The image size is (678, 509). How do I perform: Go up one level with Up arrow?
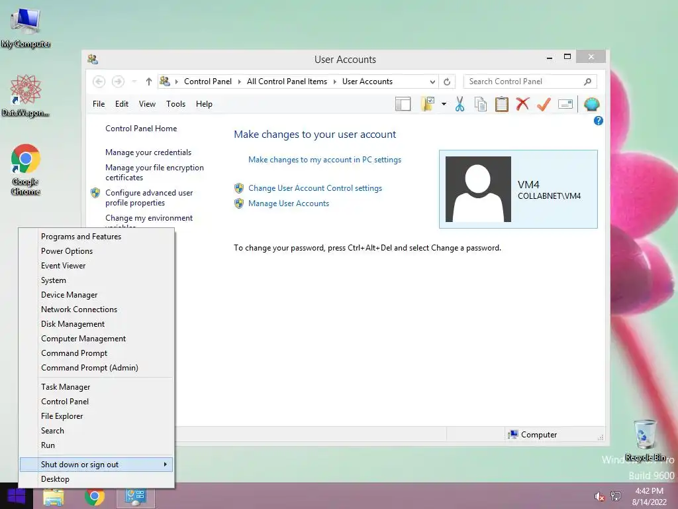pyautogui.click(x=149, y=82)
